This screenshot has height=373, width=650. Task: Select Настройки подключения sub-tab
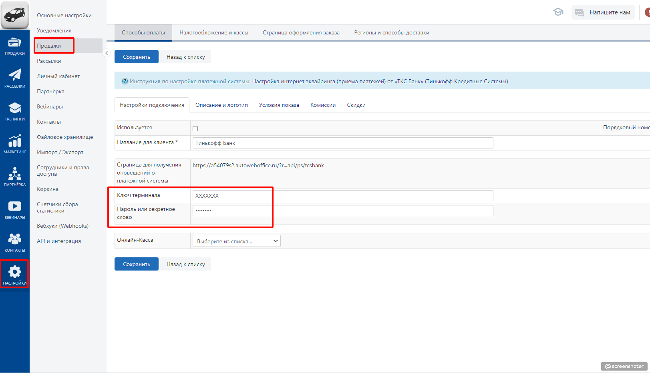point(152,105)
